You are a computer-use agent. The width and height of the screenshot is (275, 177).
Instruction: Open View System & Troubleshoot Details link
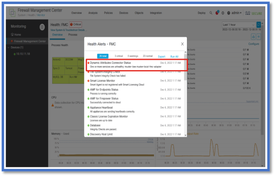pos(68,30)
